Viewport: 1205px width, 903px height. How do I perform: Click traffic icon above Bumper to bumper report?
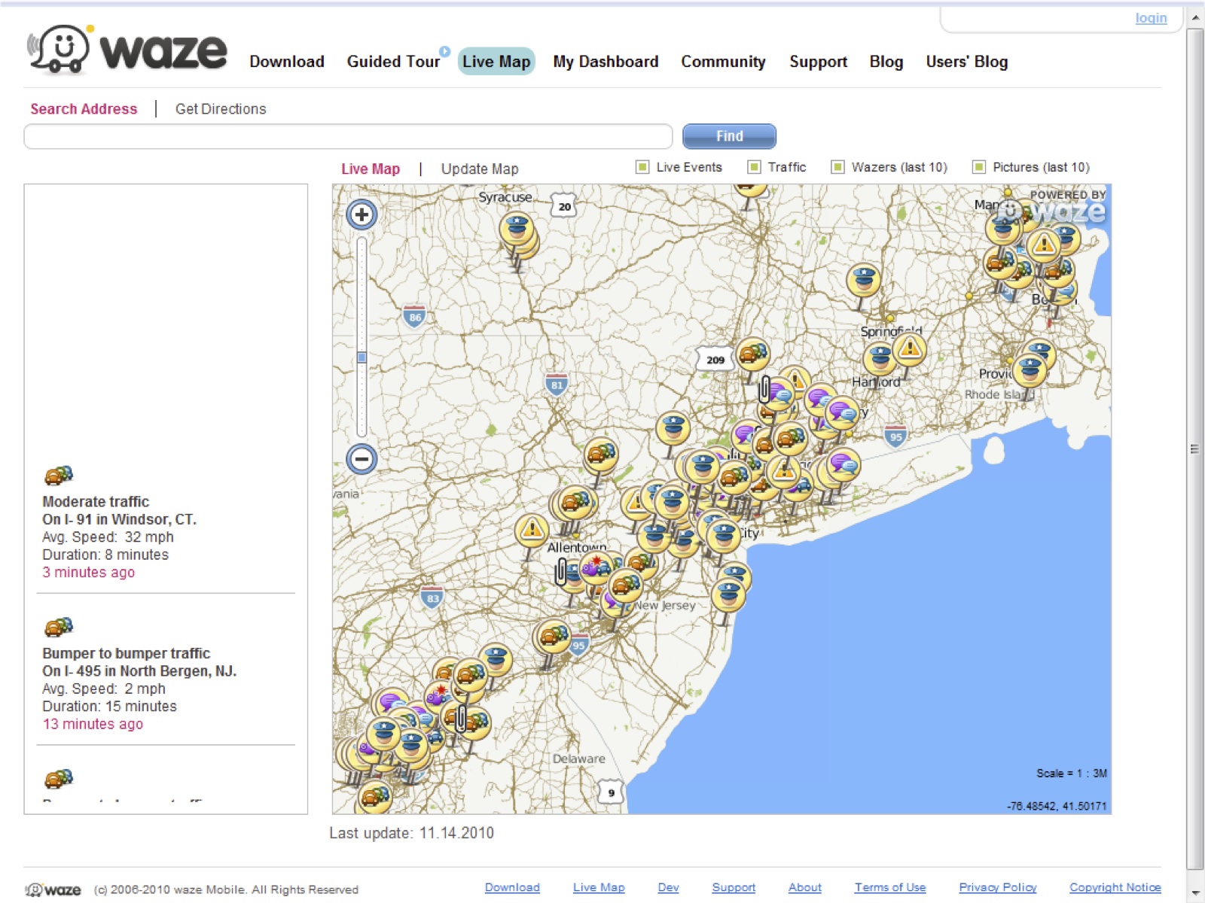pyautogui.click(x=59, y=626)
